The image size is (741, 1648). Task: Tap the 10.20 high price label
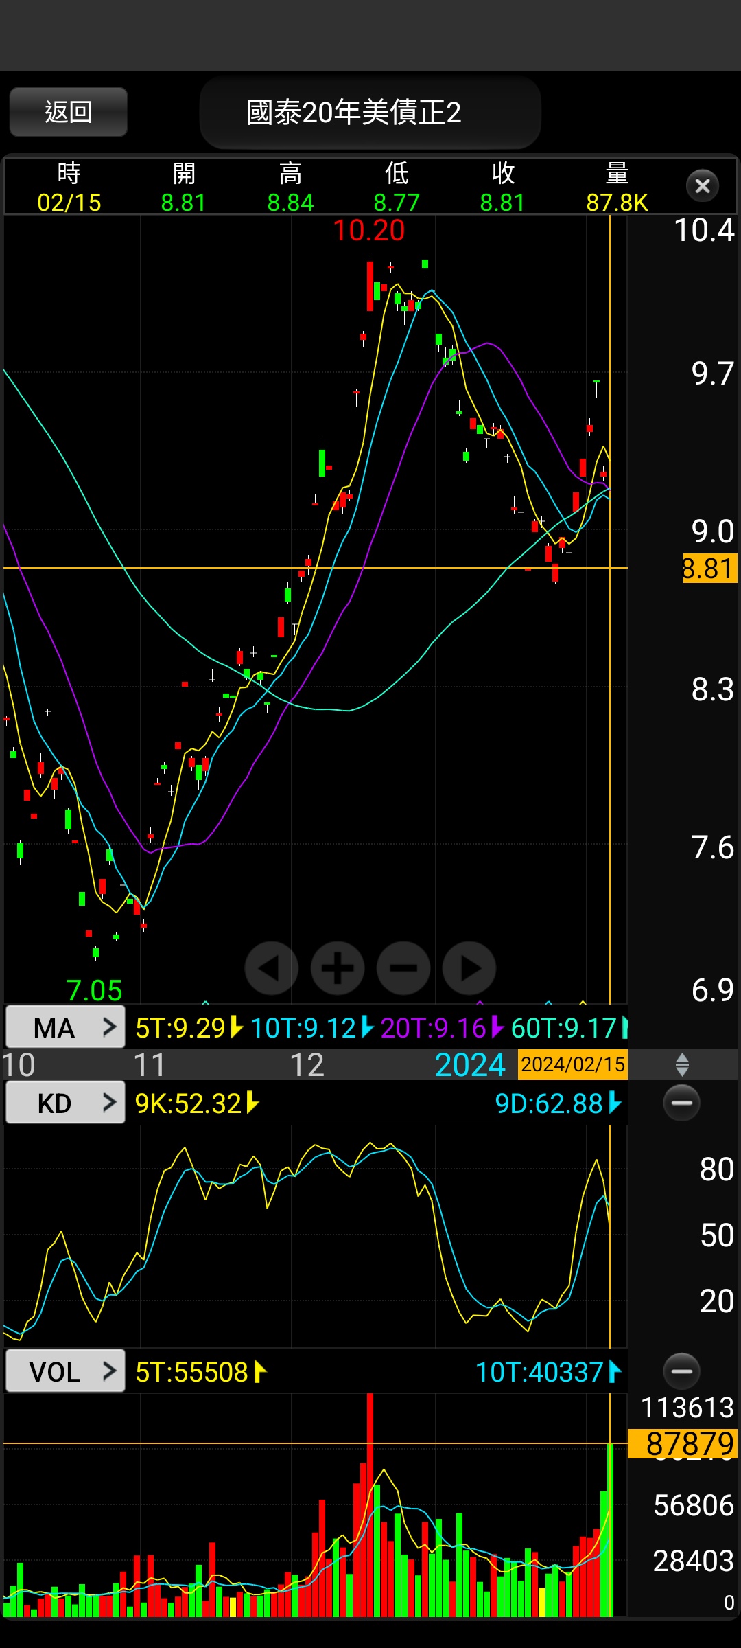[x=369, y=231]
